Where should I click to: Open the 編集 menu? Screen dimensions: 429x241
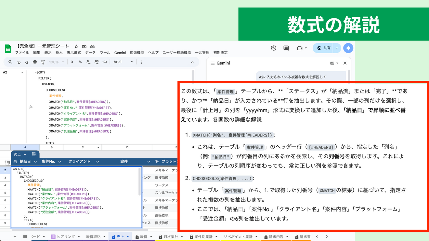coord(37,53)
